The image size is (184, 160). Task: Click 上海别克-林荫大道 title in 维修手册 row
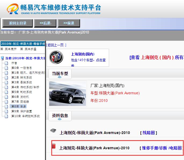(94, 148)
